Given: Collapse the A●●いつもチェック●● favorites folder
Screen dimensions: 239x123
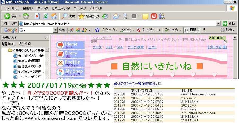Looking at the screenshot, I should [x=10, y=50].
